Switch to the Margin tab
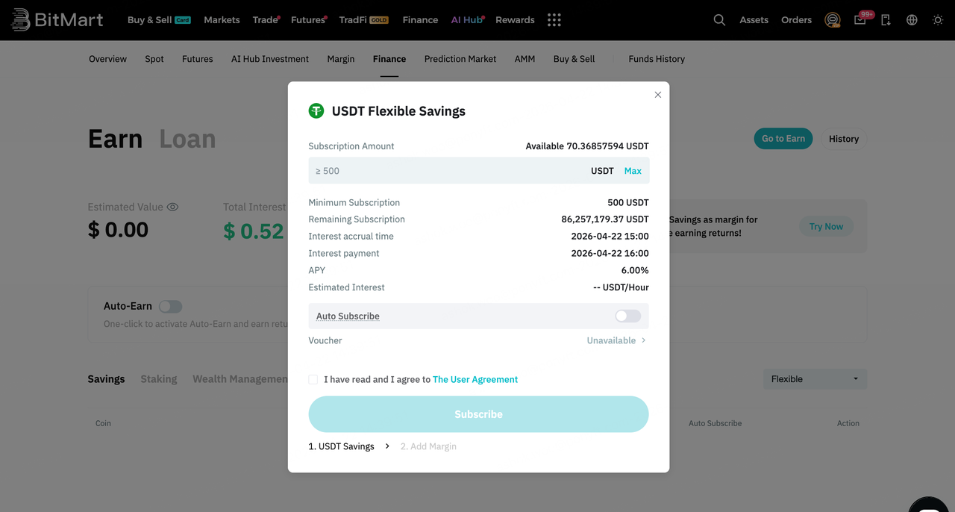Image resolution: width=955 pixels, height=512 pixels. tap(341, 59)
